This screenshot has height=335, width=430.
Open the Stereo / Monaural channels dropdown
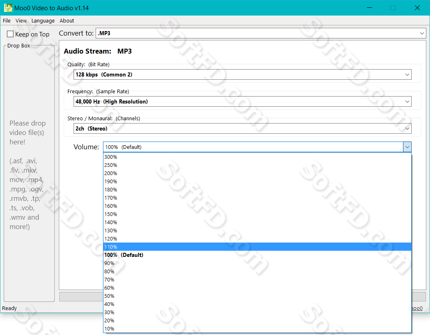pos(242,128)
